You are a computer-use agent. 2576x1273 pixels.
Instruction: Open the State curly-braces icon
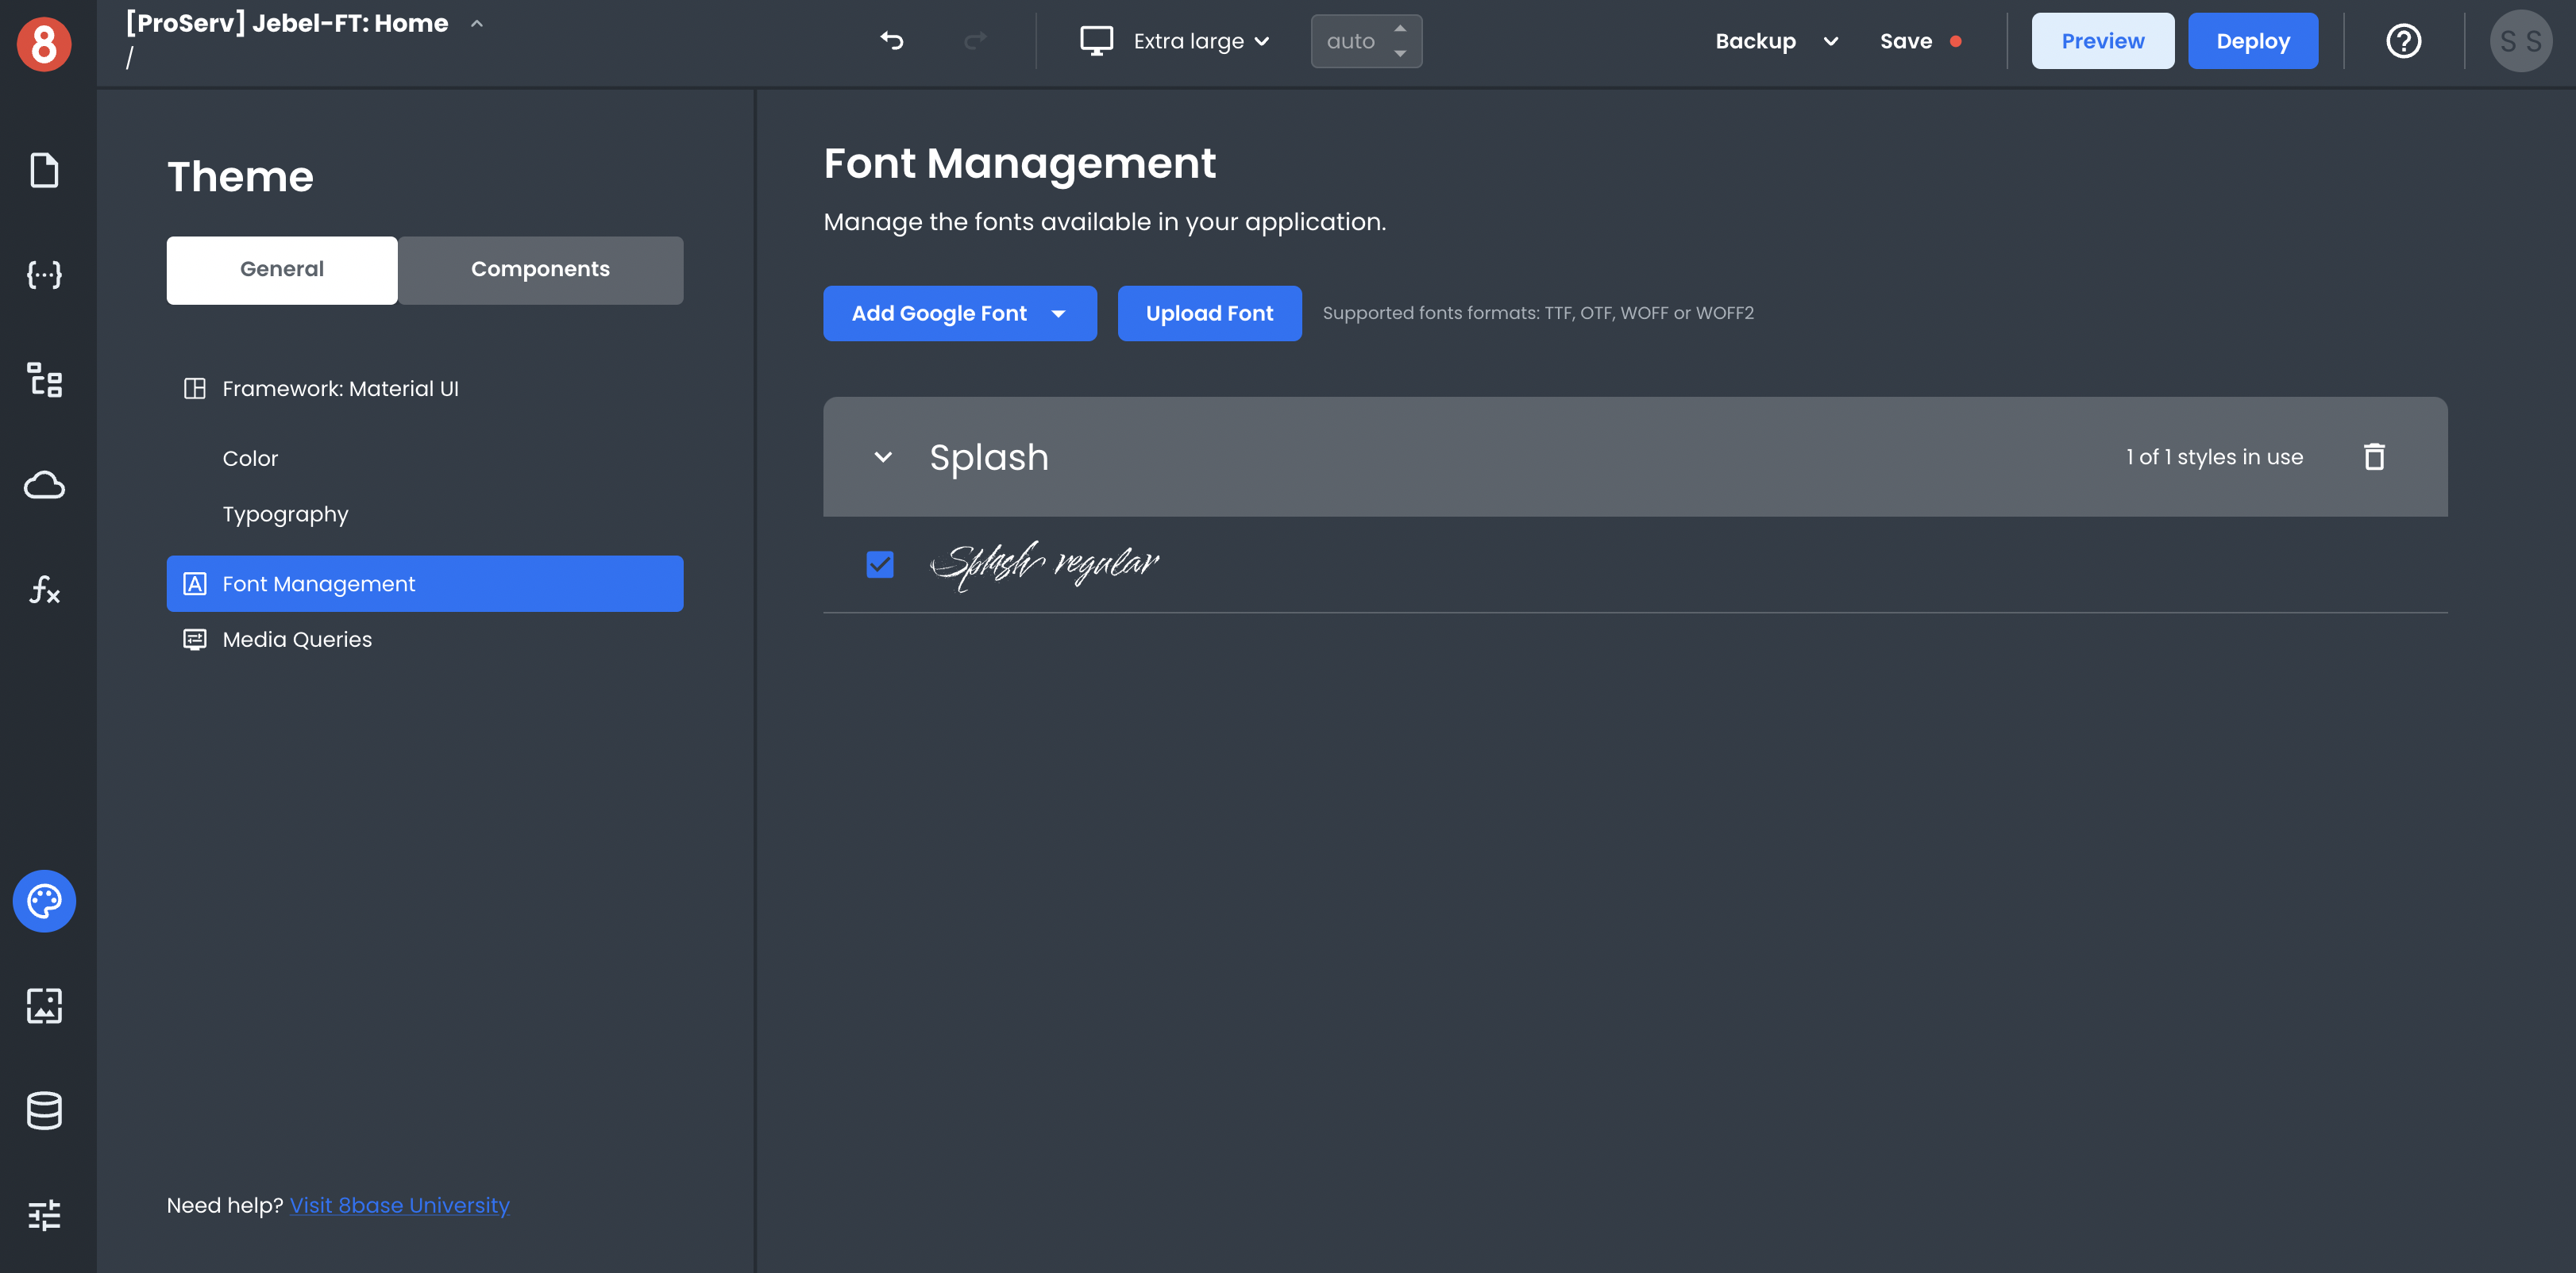[44, 275]
